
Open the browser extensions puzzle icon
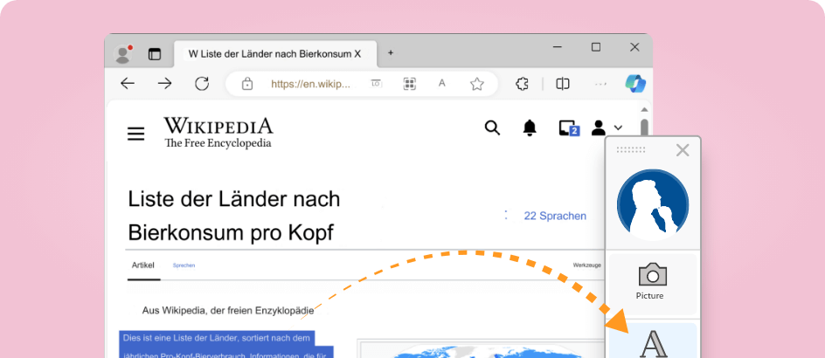click(522, 84)
